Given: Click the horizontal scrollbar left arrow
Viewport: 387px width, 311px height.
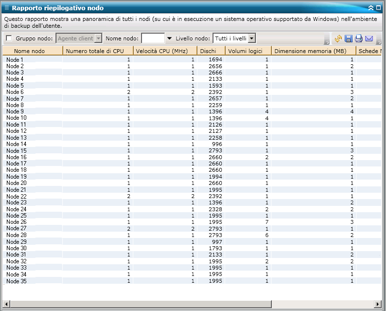Looking at the screenshot, I should pos(6,304).
